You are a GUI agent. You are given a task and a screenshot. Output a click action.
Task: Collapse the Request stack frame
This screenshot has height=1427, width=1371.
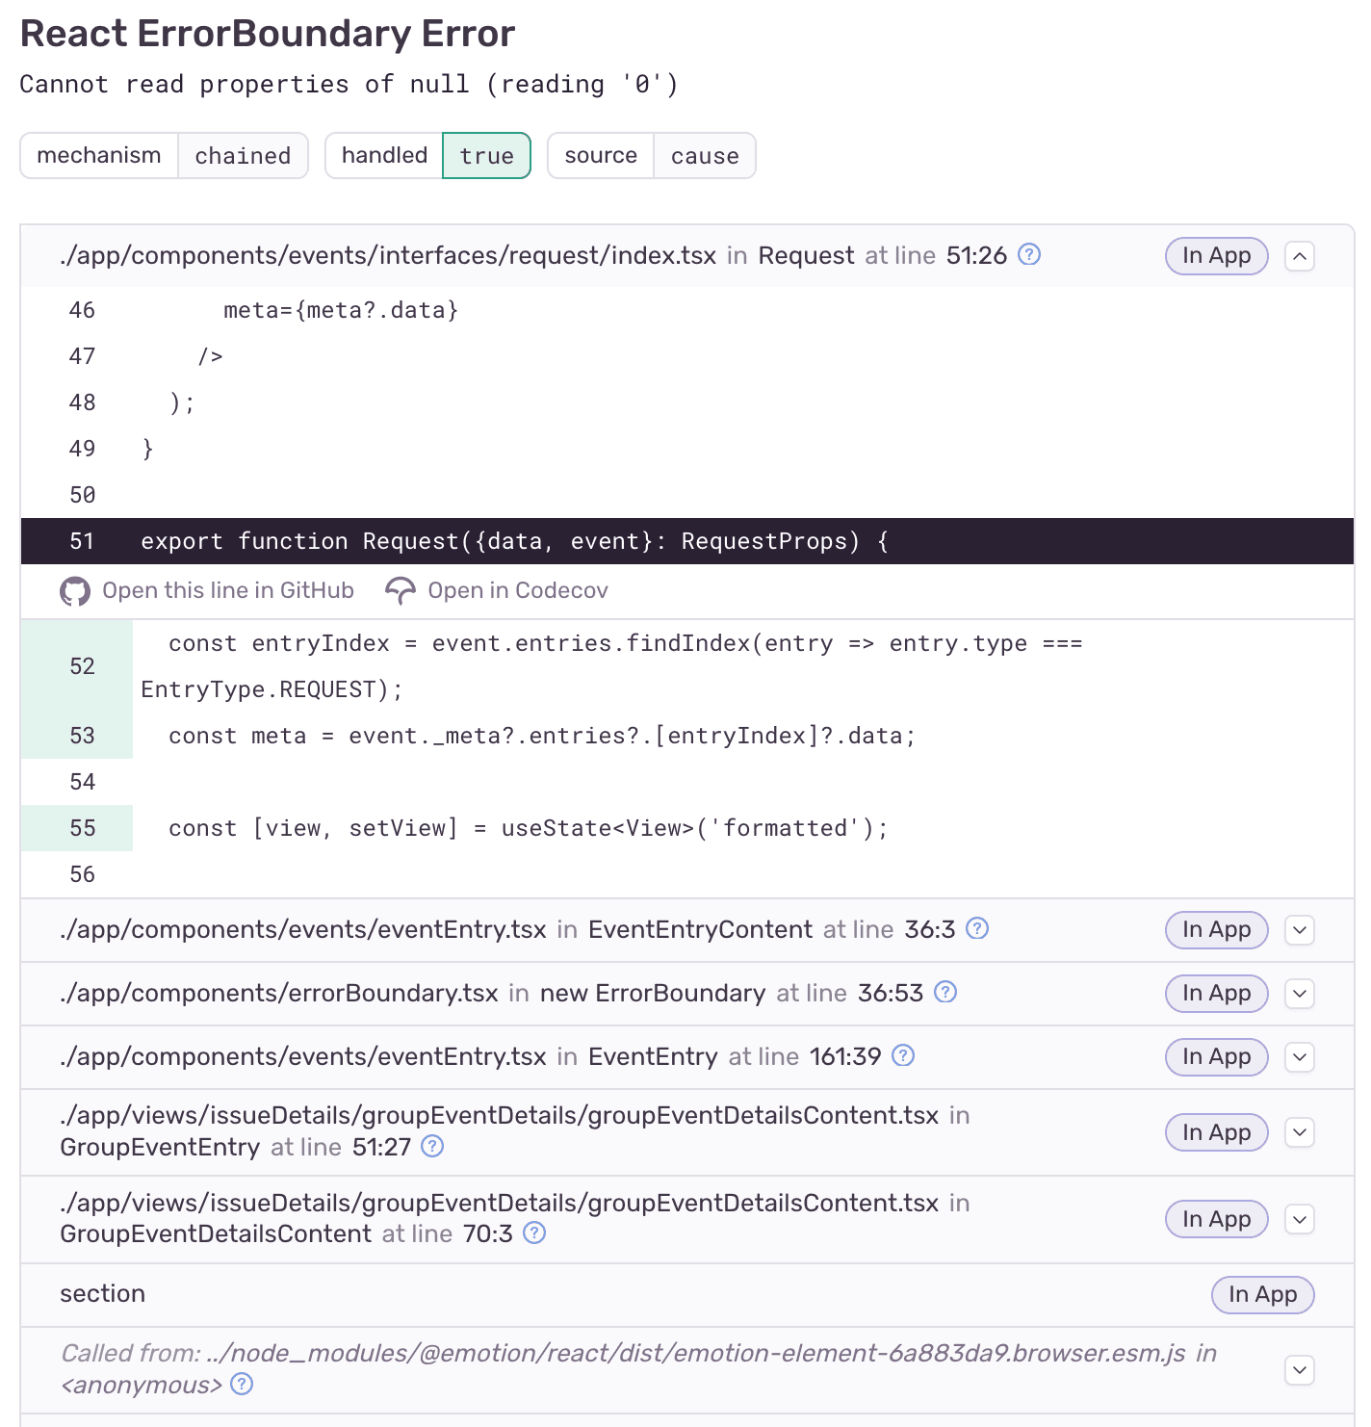coord(1300,256)
